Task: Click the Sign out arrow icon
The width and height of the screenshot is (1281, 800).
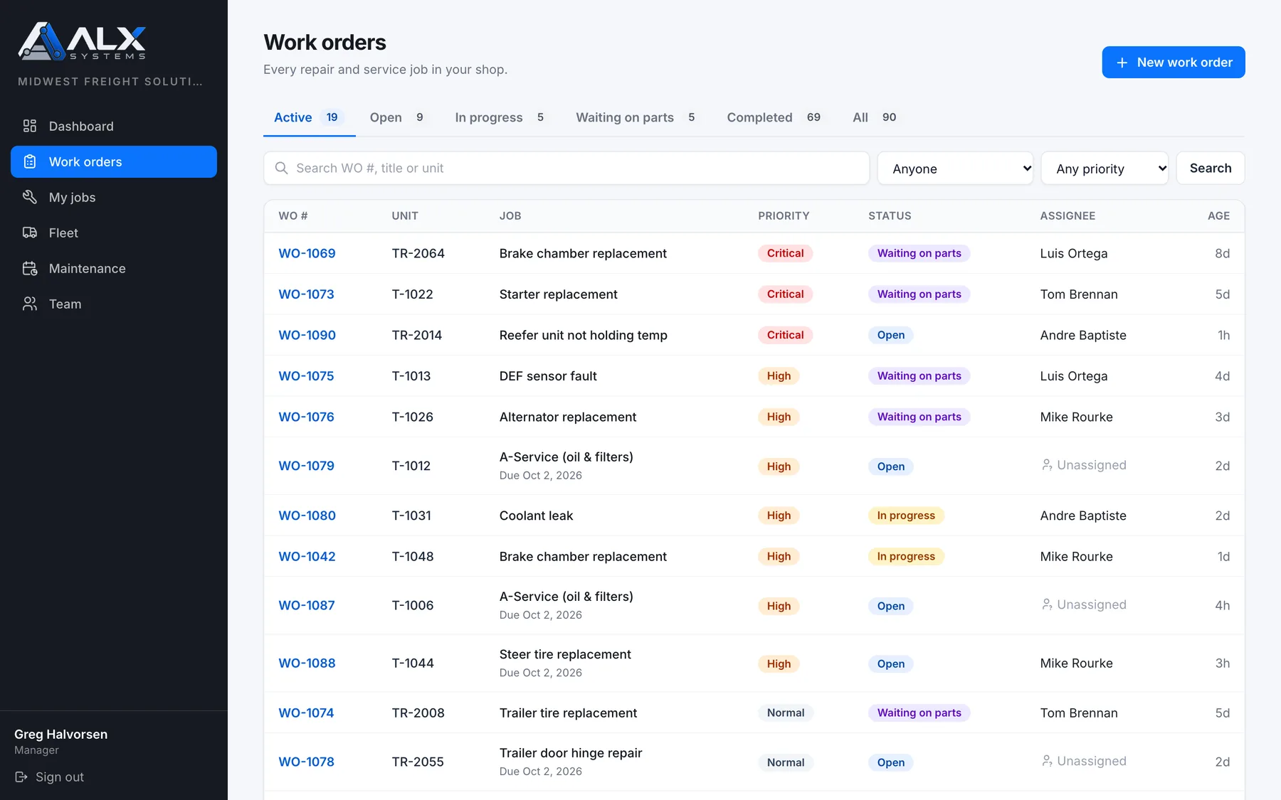Action: [x=21, y=777]
